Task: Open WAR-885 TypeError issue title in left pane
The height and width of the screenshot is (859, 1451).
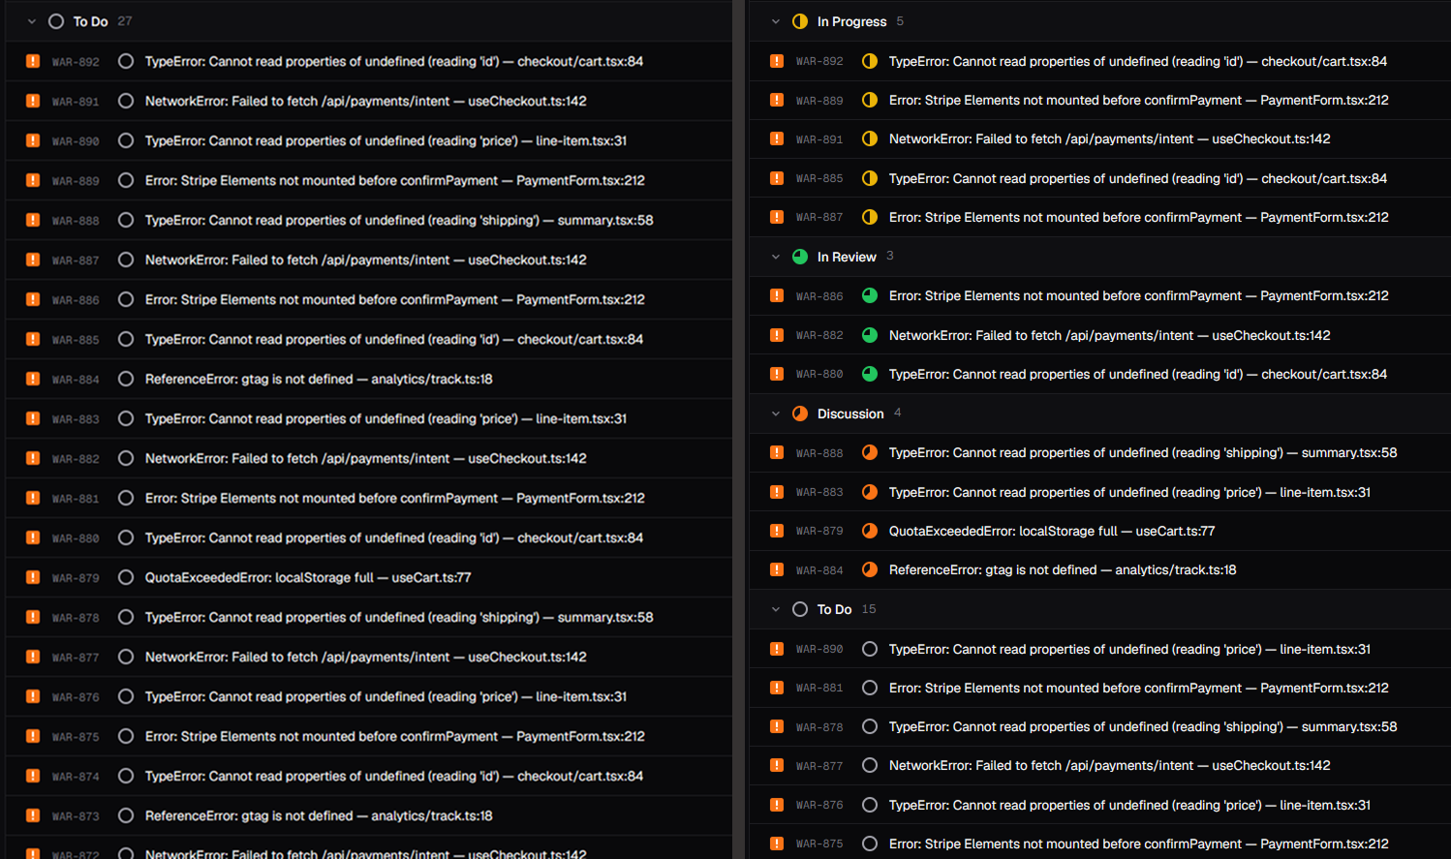Action: pos(394,339)
